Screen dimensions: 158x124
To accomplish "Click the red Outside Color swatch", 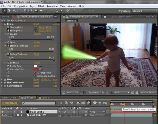I will tap(35, 69).
